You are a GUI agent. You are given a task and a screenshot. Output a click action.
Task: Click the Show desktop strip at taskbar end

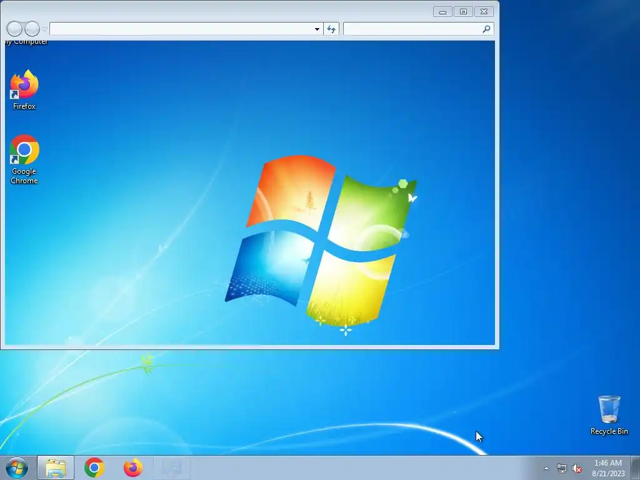(x=636, y=467)
